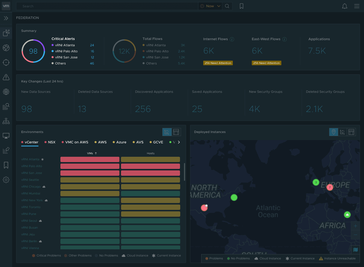This screenshot has width=364, height=267.
Task: Click the East-West Flows info icon
Action: (284, 39)
